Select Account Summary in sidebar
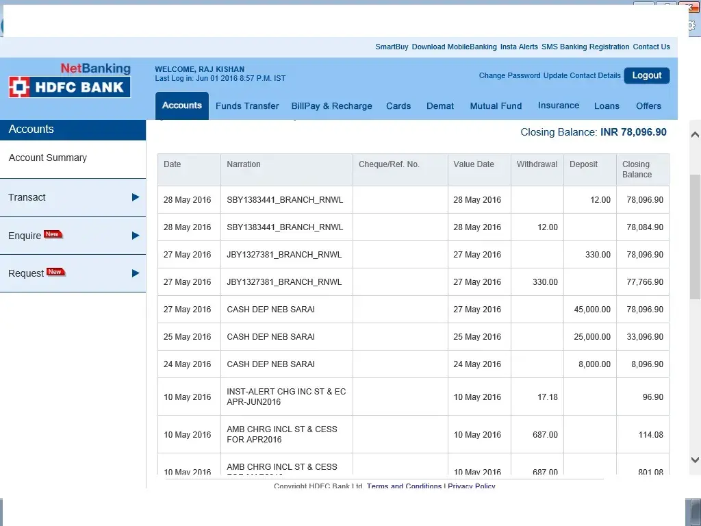This screenshot has height=526, width=701. pyautogui.click(x=48, y=158)
